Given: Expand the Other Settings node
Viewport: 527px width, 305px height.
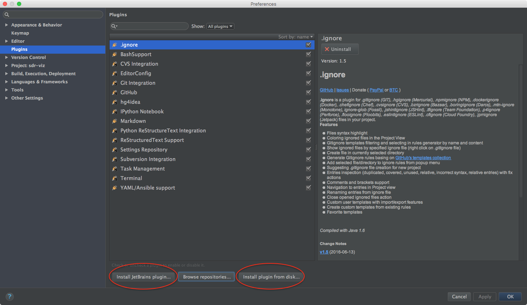Looking at the screenshot, I should point(6,98).
